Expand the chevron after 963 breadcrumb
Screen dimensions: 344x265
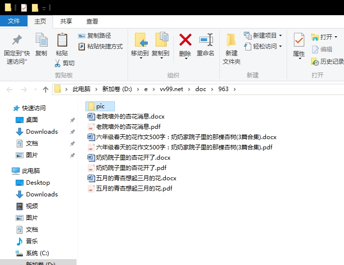click(235, 89)
